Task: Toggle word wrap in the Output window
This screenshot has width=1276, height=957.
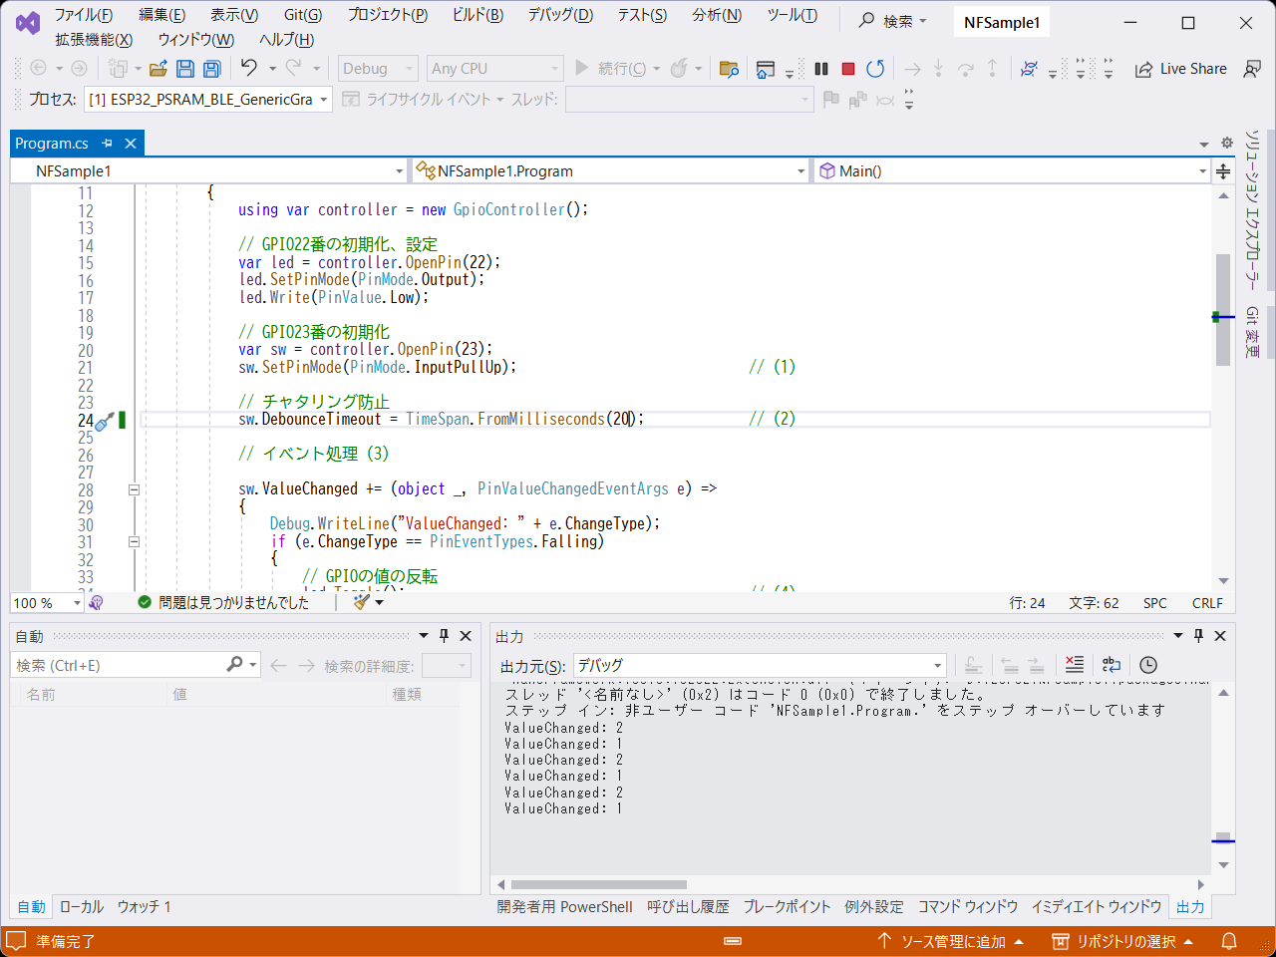Action: coord(1112,665)
